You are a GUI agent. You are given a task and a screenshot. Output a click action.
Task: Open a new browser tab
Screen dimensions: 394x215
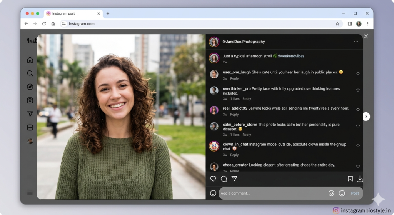pos(108,13)
